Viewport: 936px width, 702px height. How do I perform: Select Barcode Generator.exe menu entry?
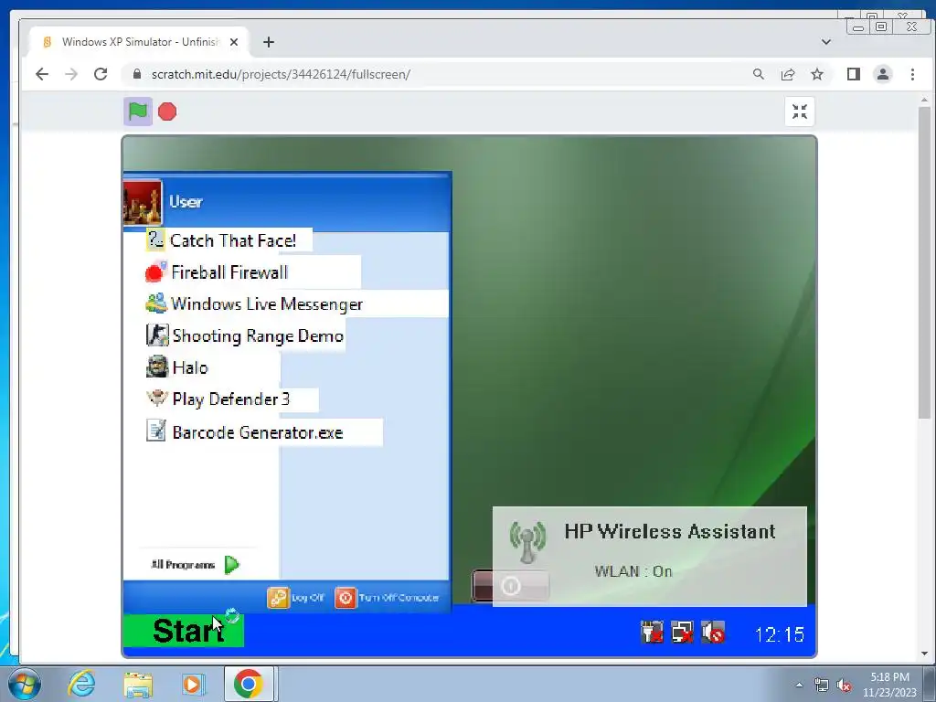(x=264, y=431)
